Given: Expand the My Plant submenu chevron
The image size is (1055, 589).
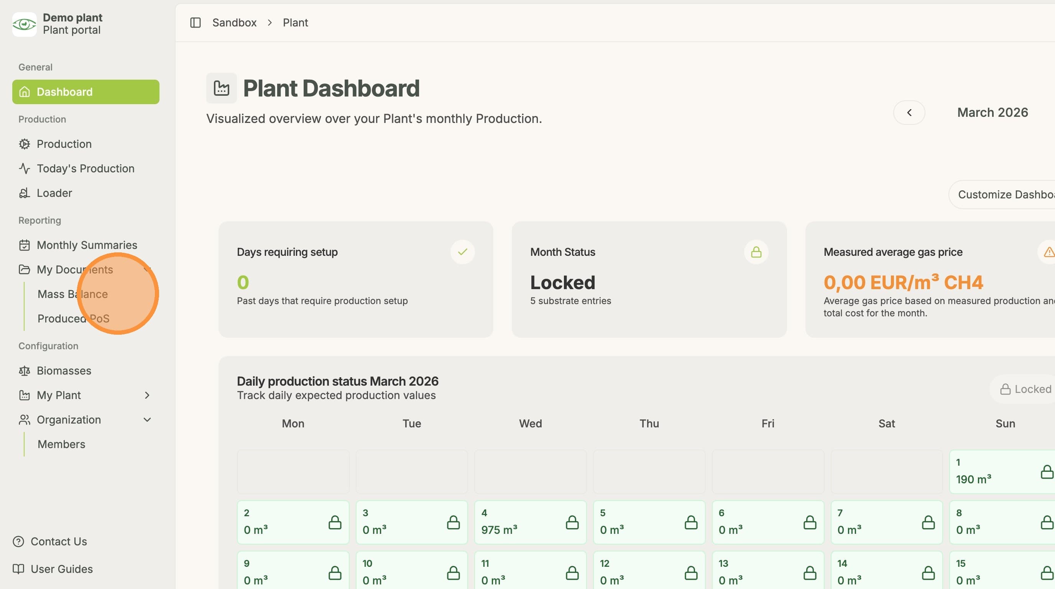Looking at the screenshot, I should click(x=147, y=395).
